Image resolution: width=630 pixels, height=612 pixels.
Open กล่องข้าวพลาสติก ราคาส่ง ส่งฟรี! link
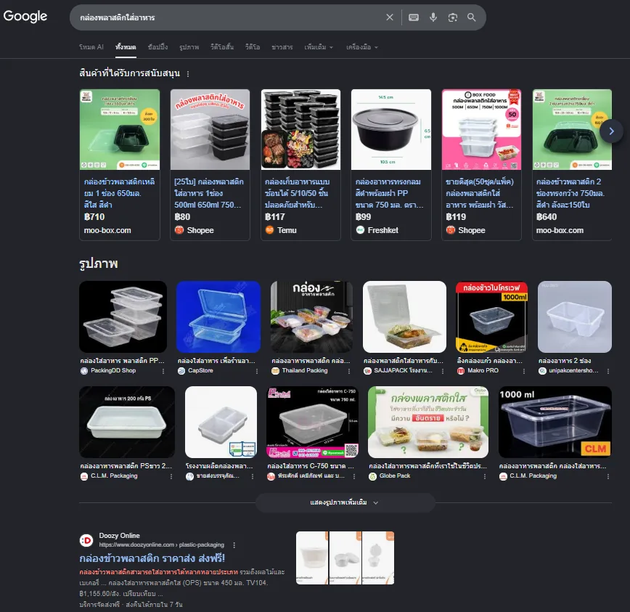click(x=152, y=558)
